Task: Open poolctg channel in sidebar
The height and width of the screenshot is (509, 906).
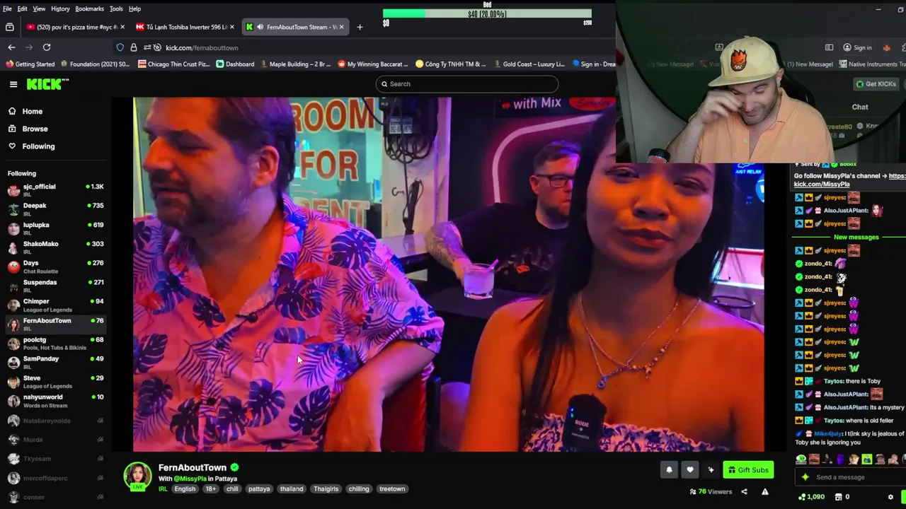Action: pos(55,343)
